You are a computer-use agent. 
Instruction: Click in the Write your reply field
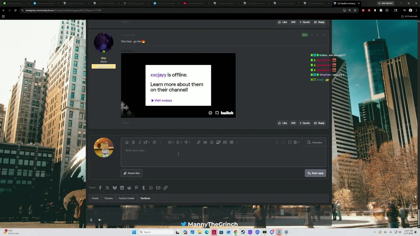pos(223,157)
